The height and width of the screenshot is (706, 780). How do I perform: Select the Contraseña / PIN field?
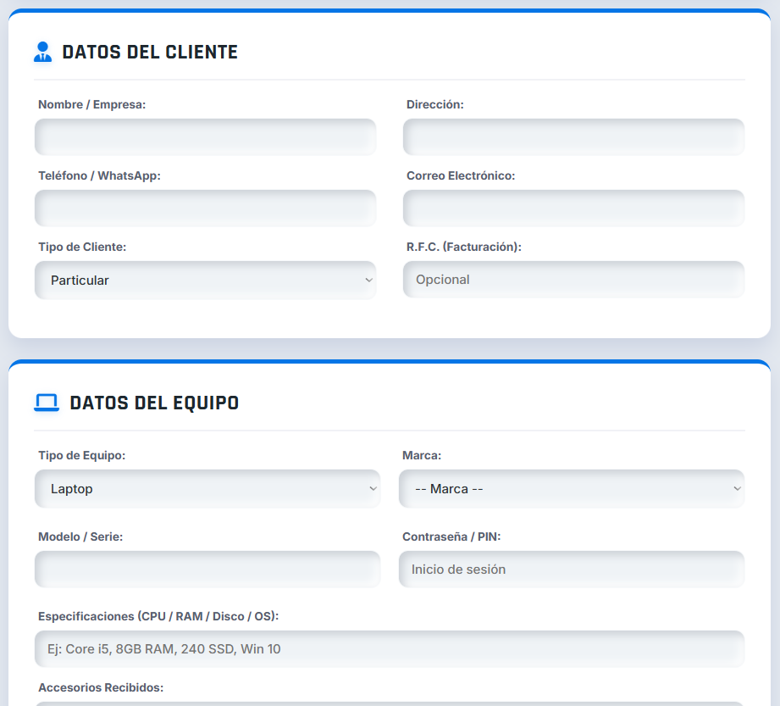coord(572,570)
